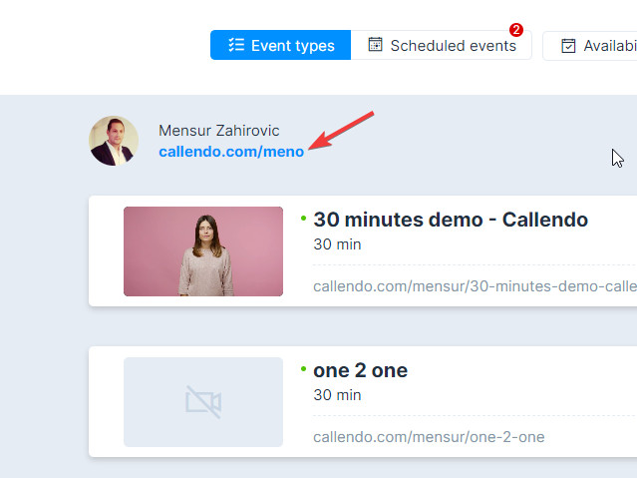
Task: Open the callendo.com/meno profile link
Action: 231,152
